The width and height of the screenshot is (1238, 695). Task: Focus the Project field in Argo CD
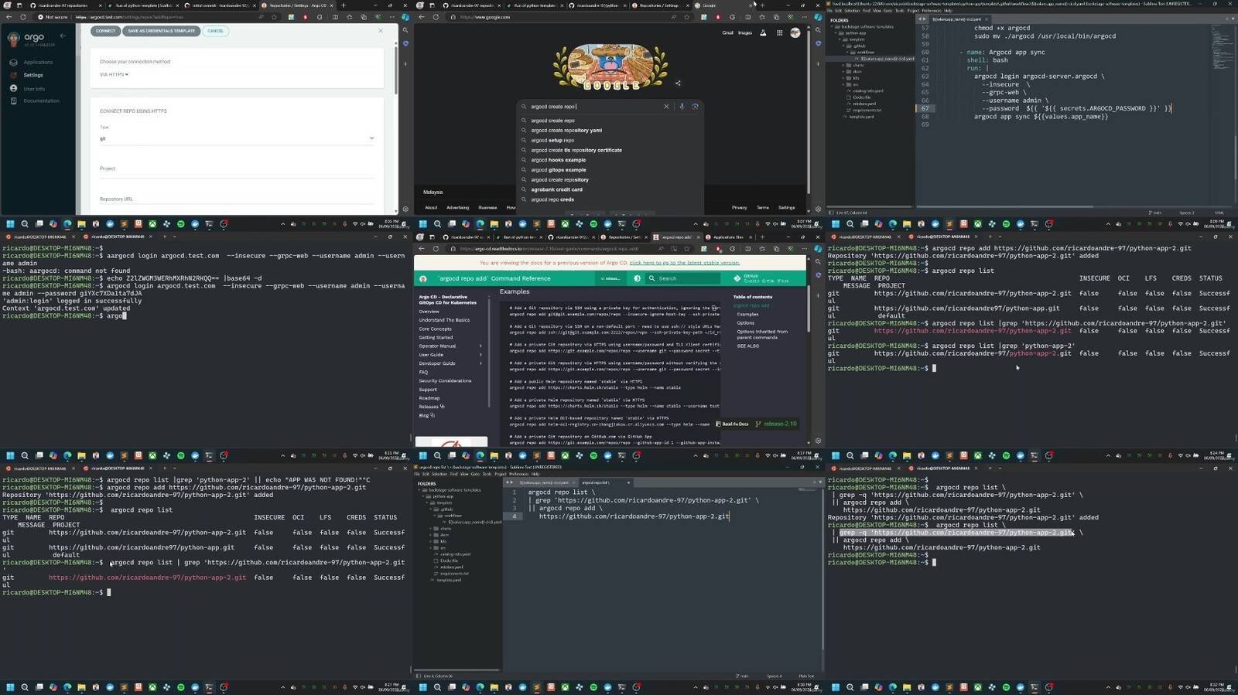[x=237, y=172]
